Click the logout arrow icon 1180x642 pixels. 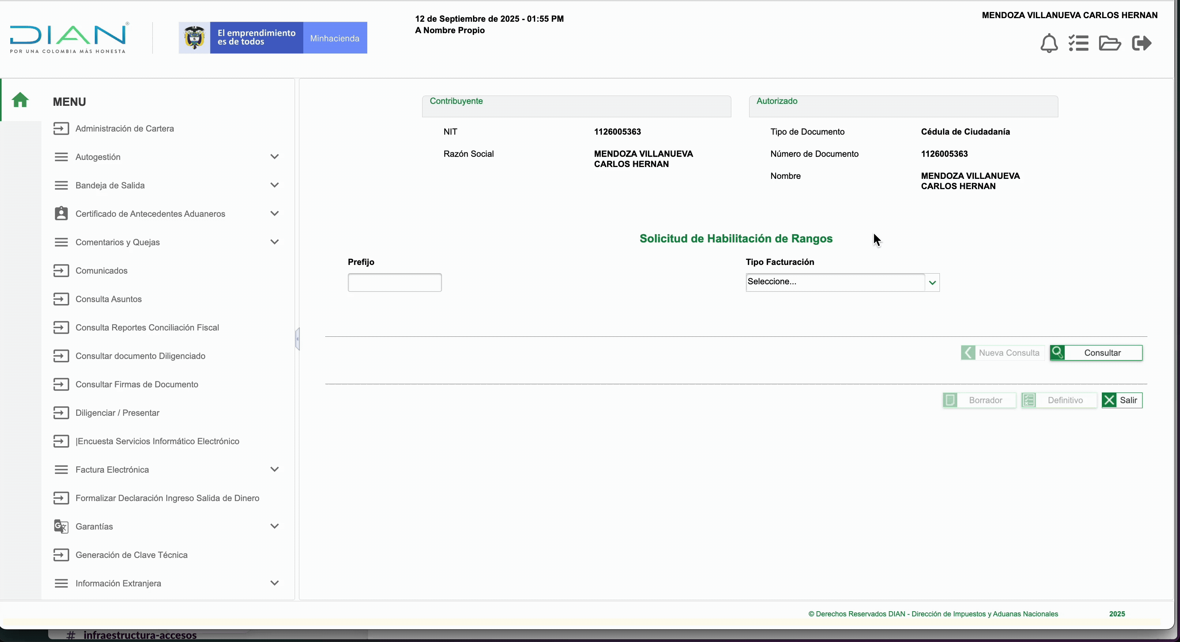(1142, 43)
